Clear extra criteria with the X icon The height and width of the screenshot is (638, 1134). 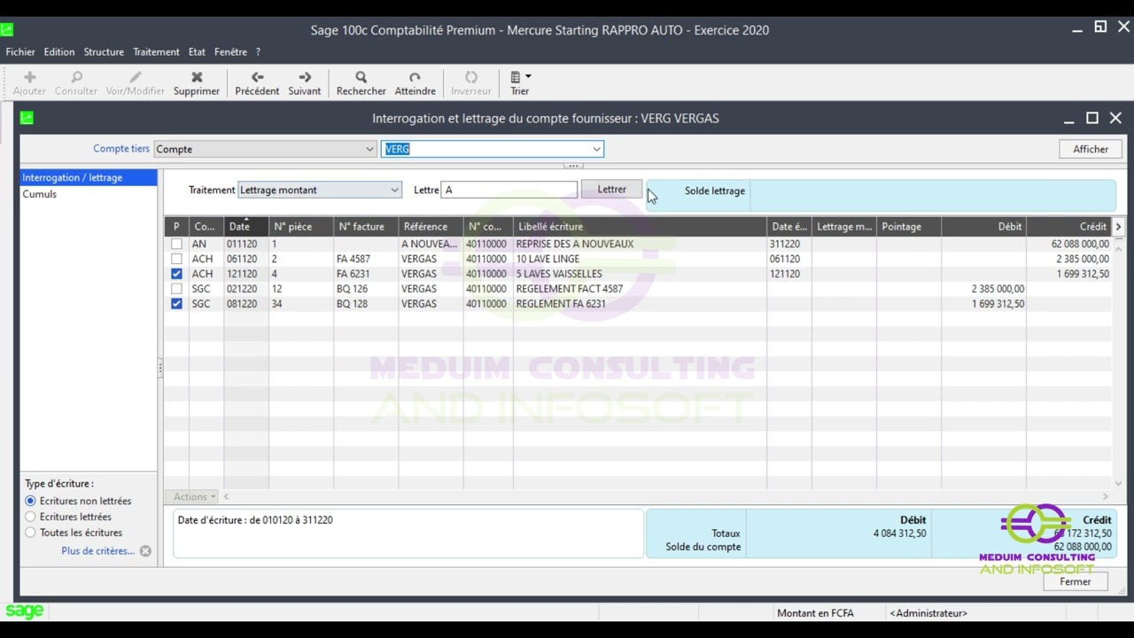145,551
